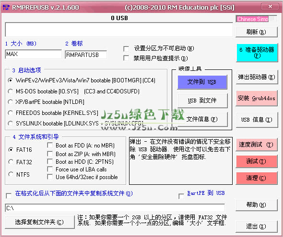The image size is (283, 237).
Task: Choose the NTFS file system radio
Action: click(11, 174)
